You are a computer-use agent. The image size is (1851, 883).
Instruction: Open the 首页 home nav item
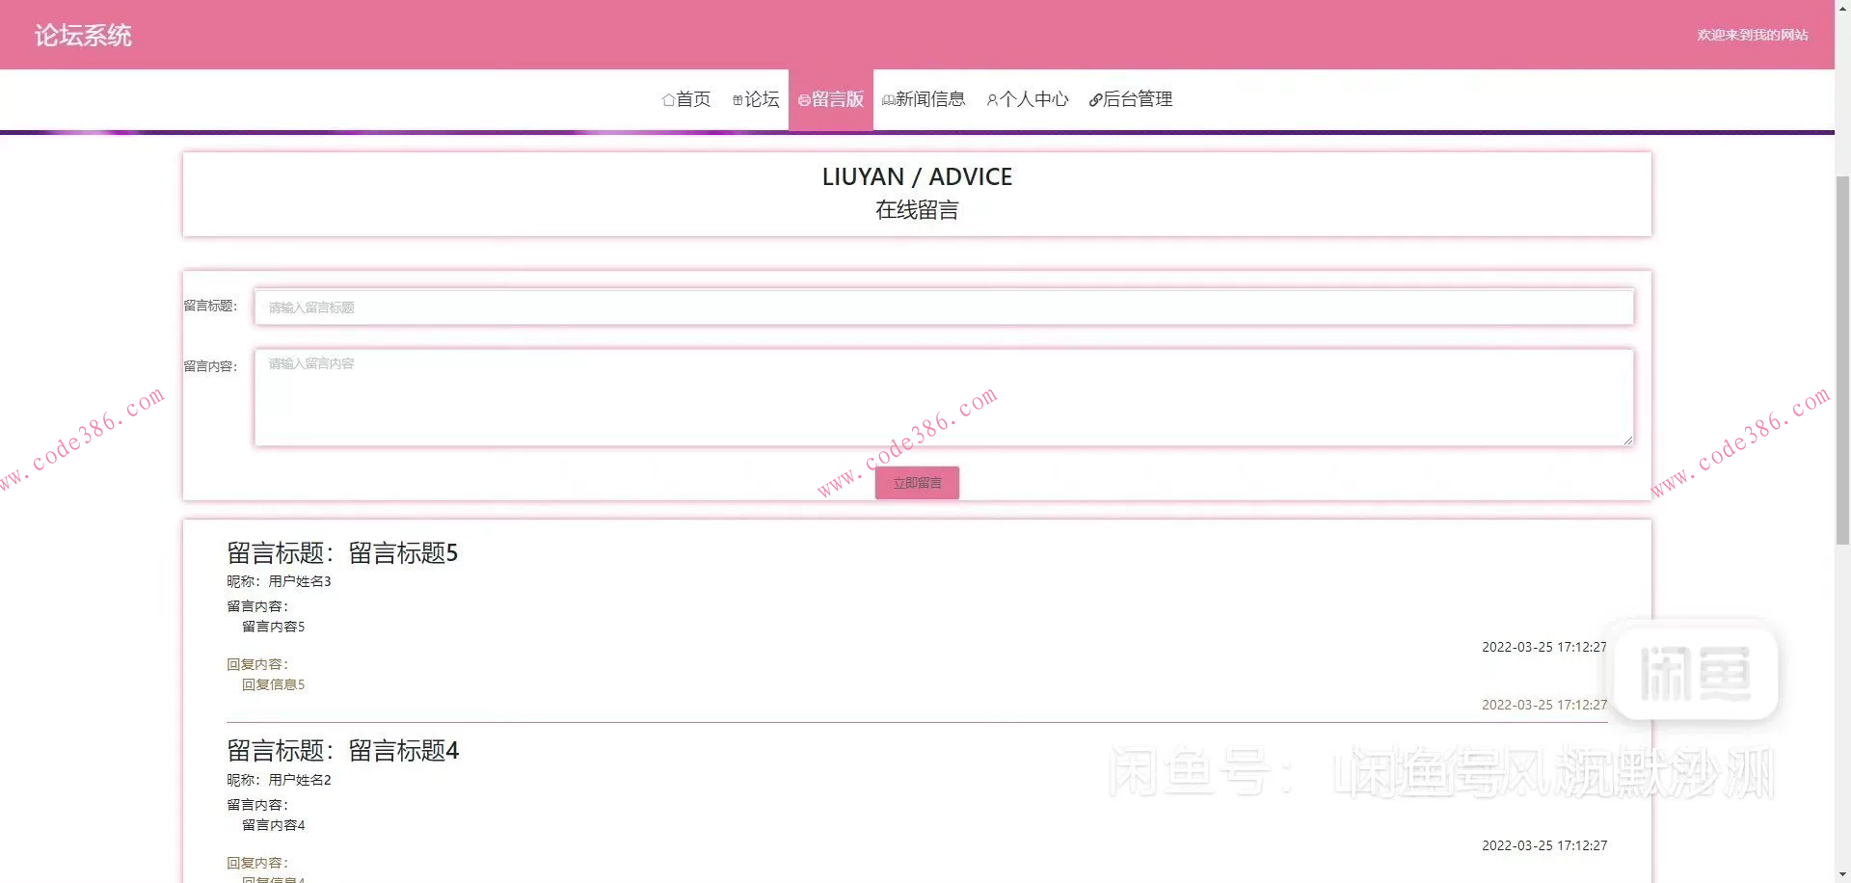[686, 99]
